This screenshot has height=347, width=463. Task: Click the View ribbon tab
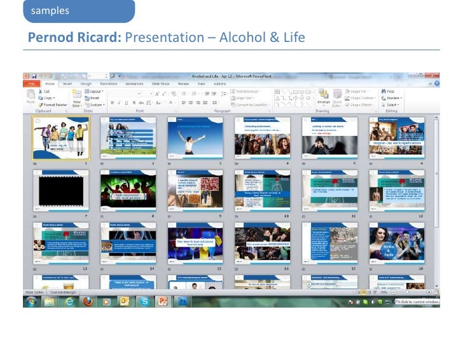[x=201, y=84]
